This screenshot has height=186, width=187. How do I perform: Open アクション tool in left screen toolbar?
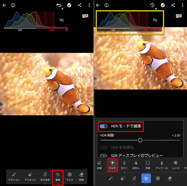(x=14, y=176)
